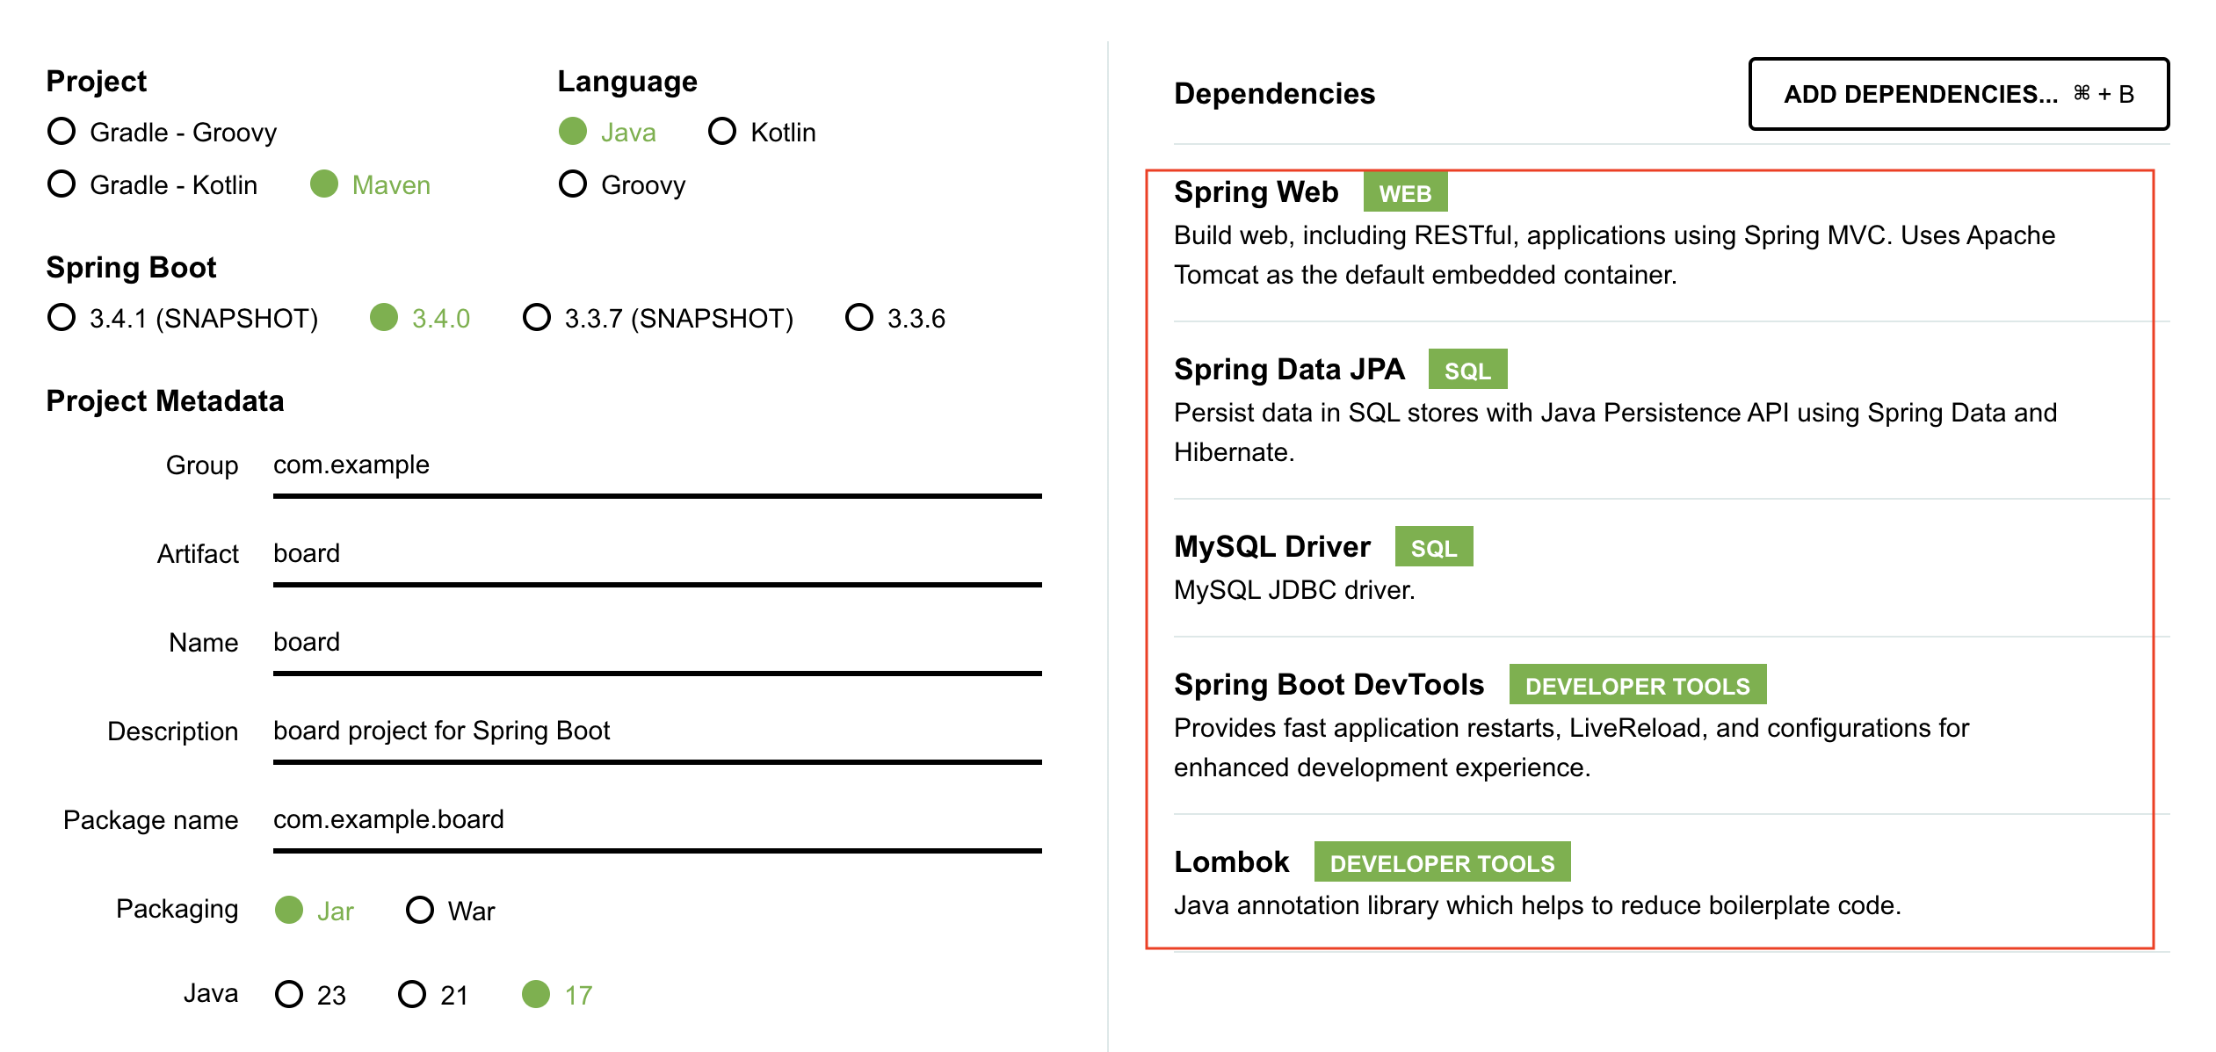Click the DEVELOPER TOOLS tag on Spring Boot DevTools
The width and height of the screenshot is (2216, 1052).
[x=1640, y=686]
